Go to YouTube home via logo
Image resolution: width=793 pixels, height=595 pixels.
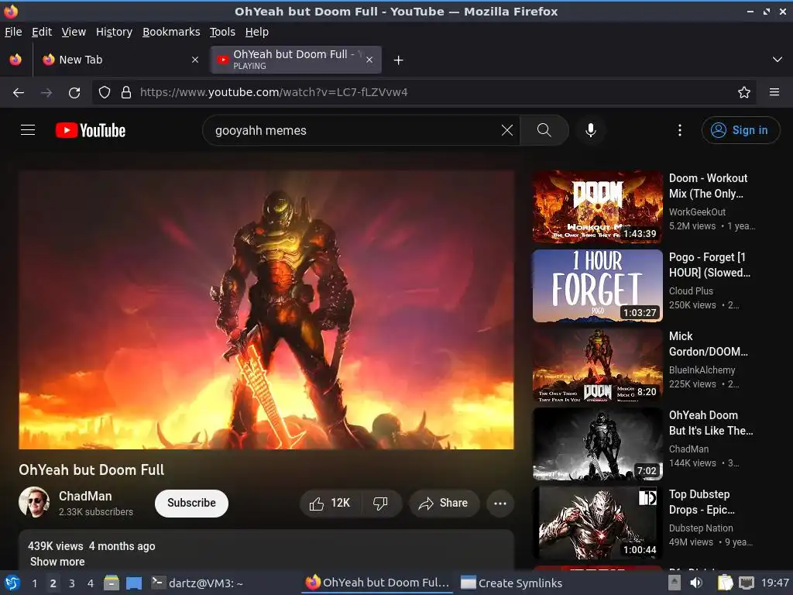[x=91, y=130]
